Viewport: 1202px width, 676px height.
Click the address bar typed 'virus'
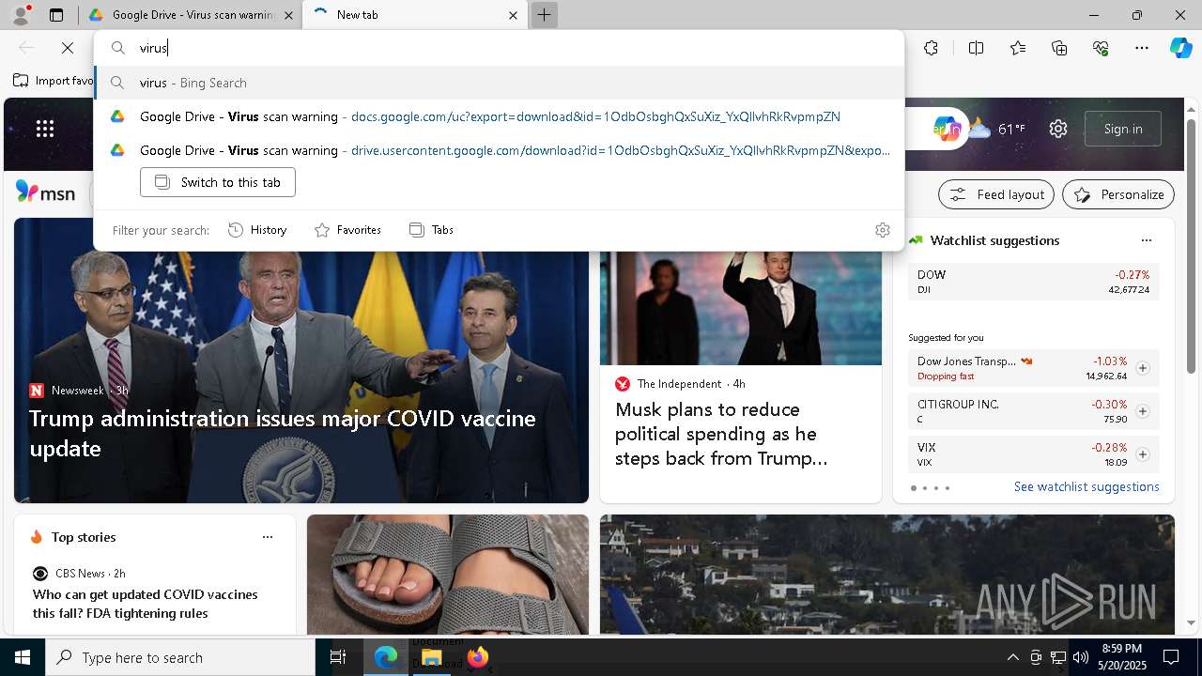pyautogui.click(x=500, y=48)
